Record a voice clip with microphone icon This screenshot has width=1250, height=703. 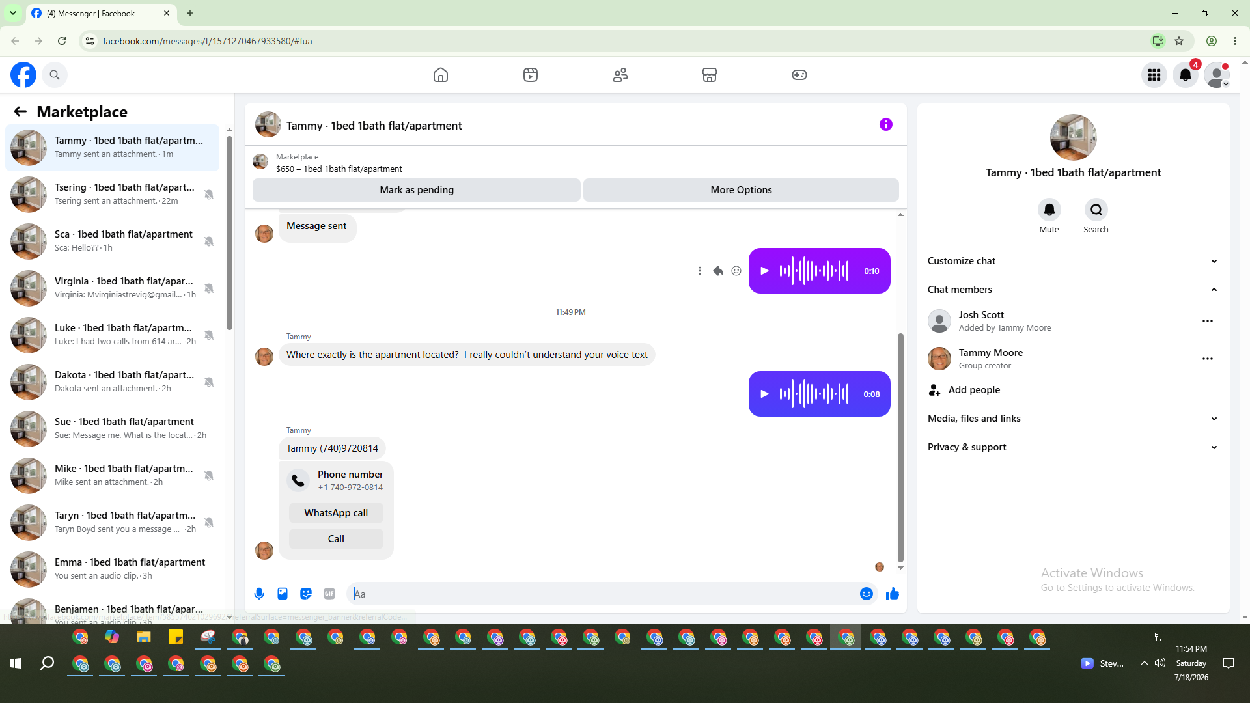pyautogui.click(x=259, y=594)
